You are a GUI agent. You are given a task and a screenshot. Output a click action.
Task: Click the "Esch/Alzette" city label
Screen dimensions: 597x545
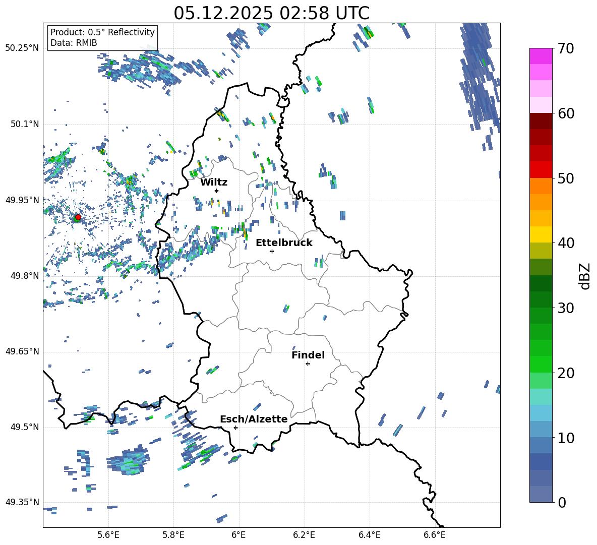click(254, 419)
